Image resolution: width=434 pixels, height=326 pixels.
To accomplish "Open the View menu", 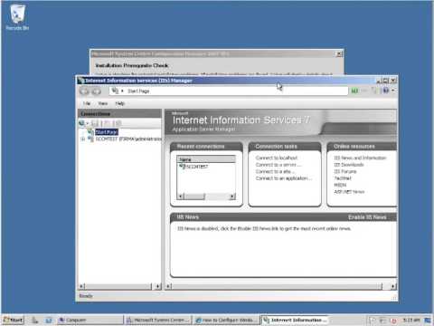I will tap(103, 103).
